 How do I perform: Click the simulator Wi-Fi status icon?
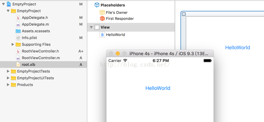coord(125,60)
